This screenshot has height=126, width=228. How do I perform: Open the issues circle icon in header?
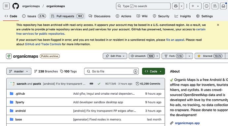click(x=207, y=6)
